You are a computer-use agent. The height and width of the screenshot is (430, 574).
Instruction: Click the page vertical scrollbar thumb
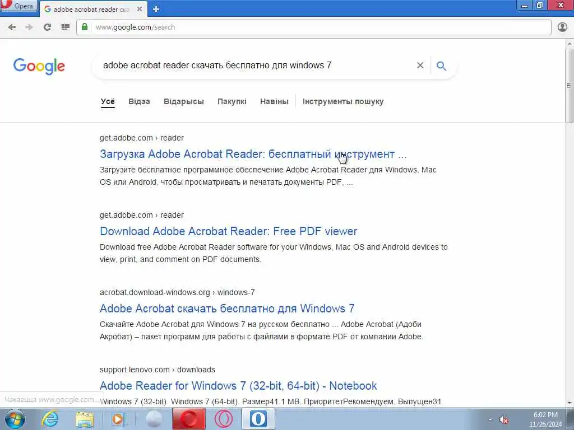569,86
